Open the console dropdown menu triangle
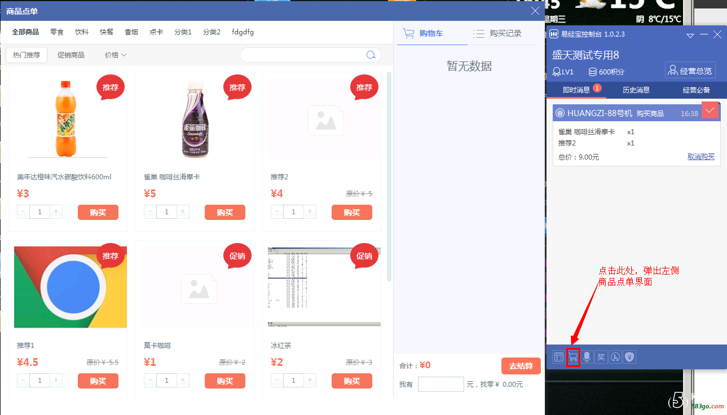This screenshot has height=415, width=727. pos(690,35)
